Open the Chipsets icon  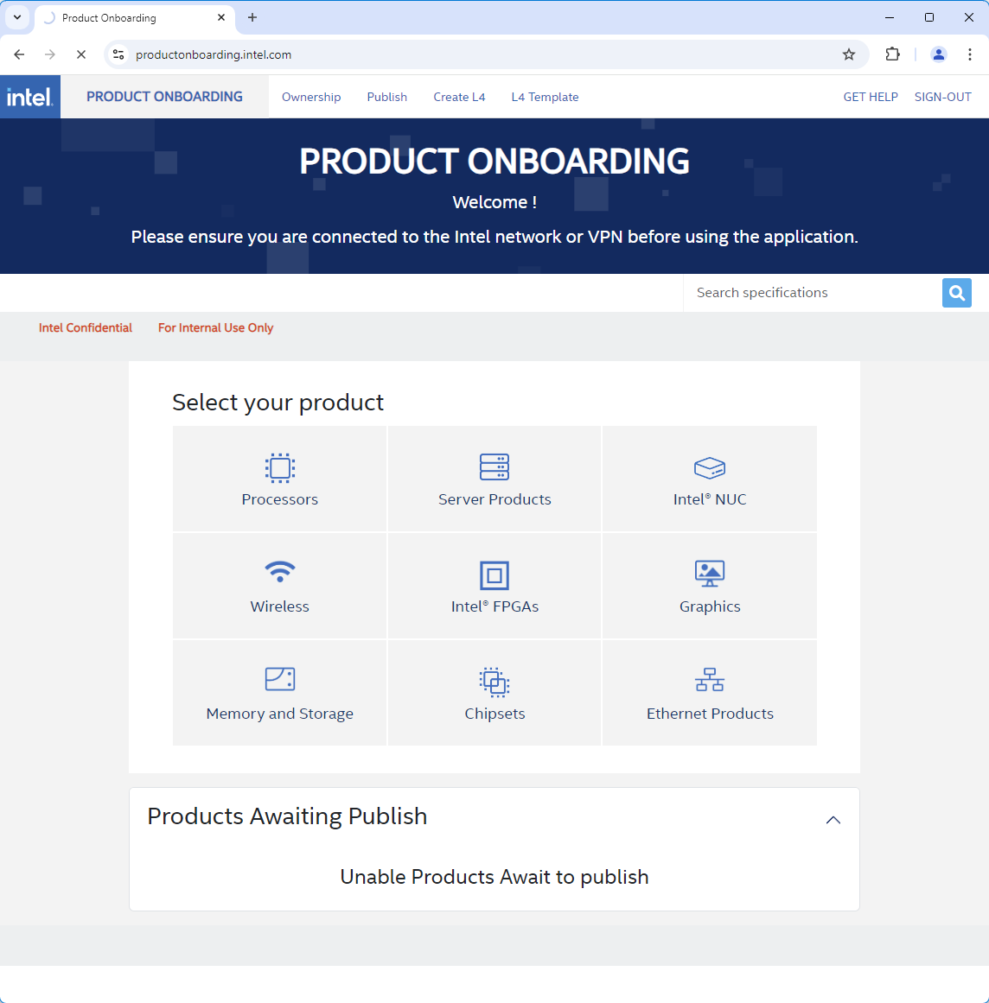(494, 682)
